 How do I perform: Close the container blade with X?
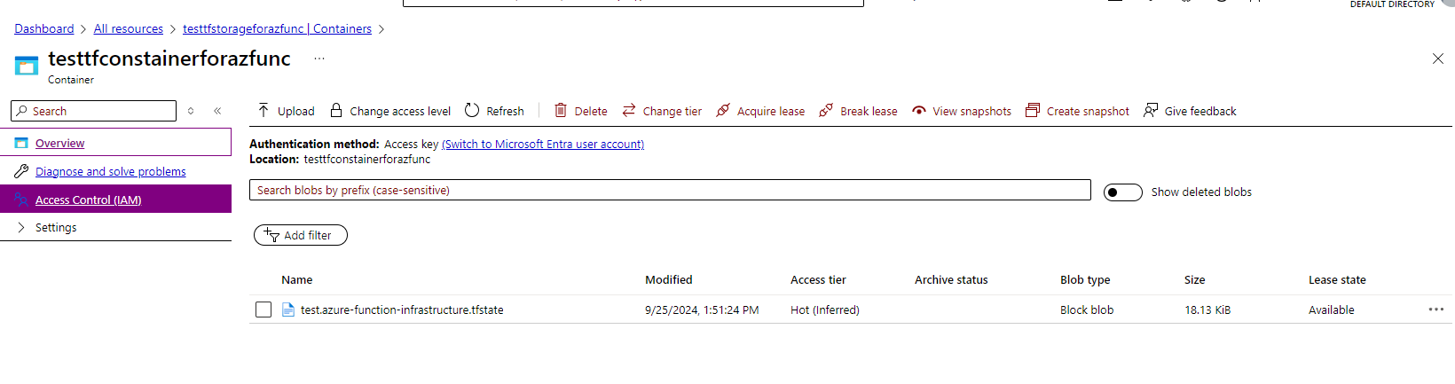[1438, 59]
